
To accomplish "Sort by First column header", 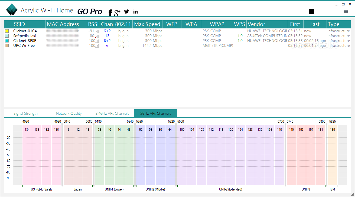I will (295, 24).
